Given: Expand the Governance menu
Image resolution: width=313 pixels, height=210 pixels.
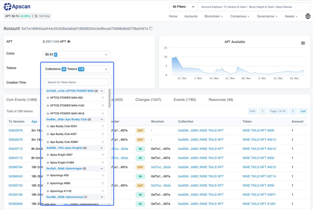Looking at the screenshot, I should 267,16.
